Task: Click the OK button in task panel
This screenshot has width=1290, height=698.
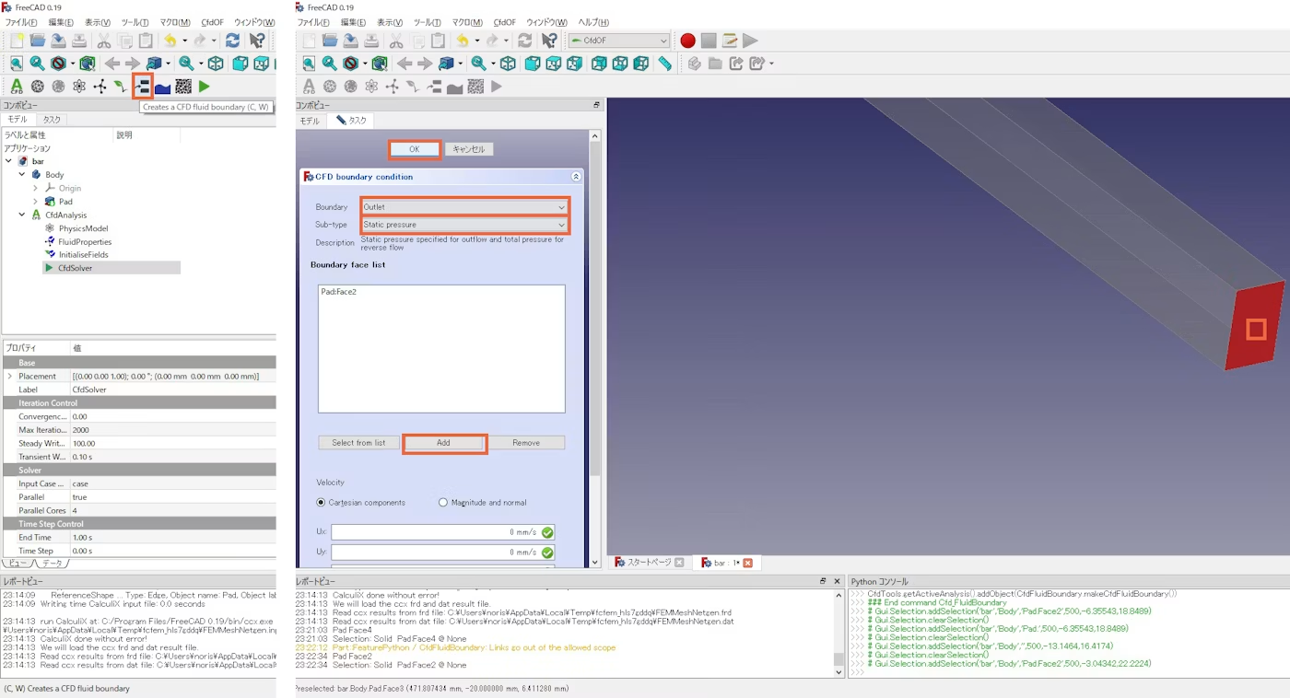Action: pos(414,149)
